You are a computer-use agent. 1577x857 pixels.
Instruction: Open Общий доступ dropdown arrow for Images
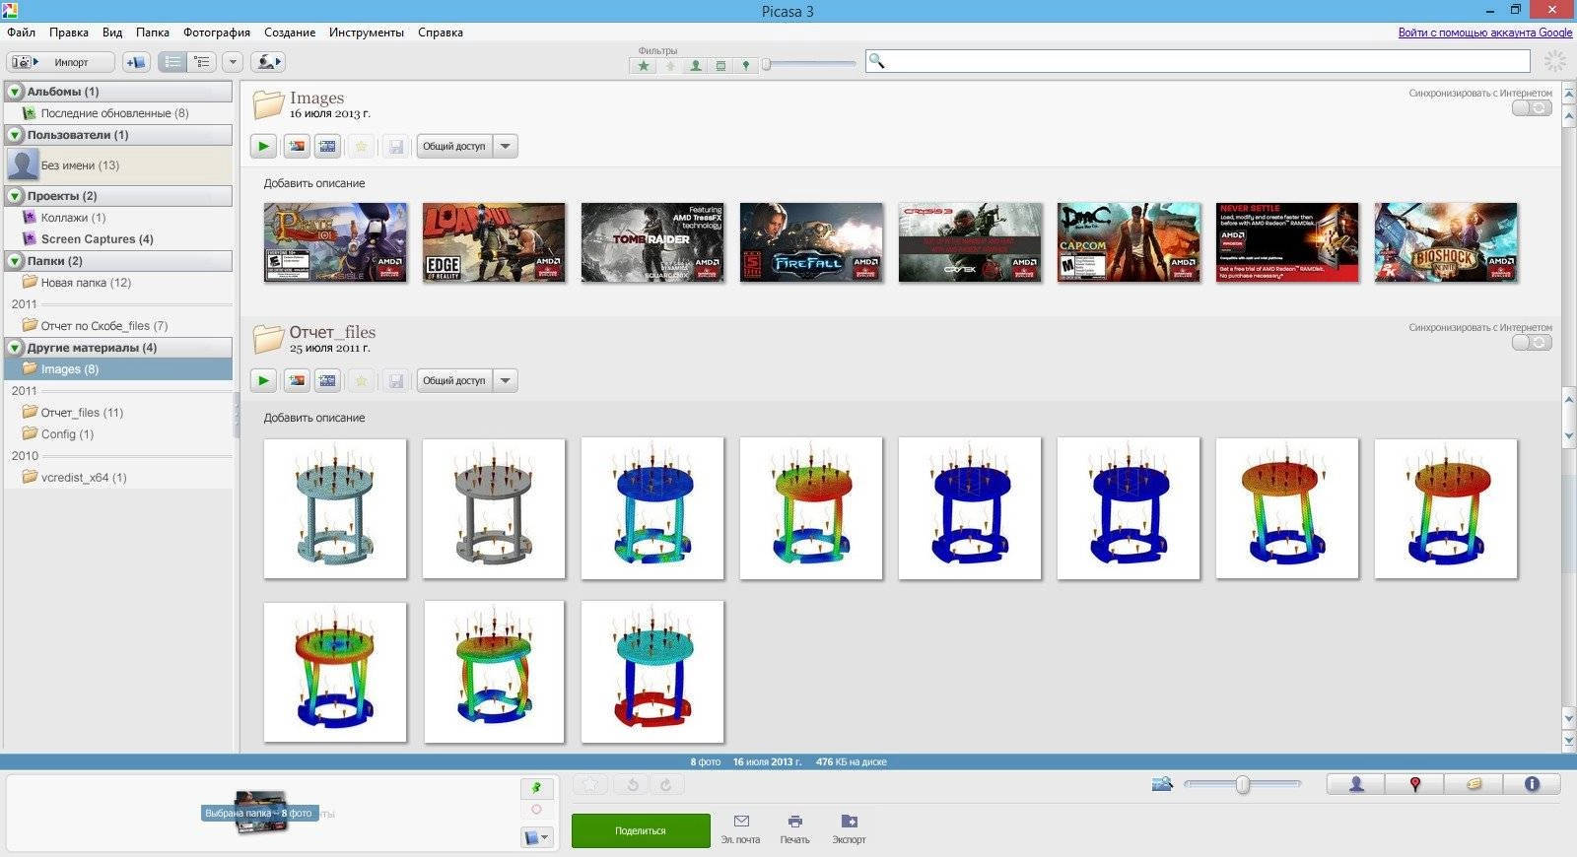[x=506, y=146]
